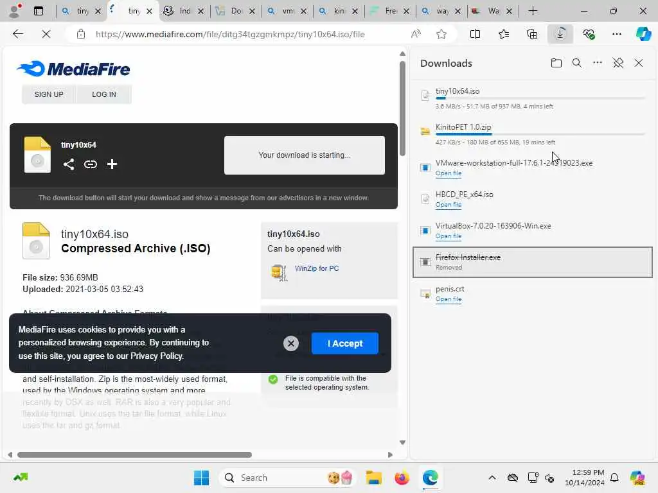Open the Favorites list icon
658x493 pixels.
point(504,34)
